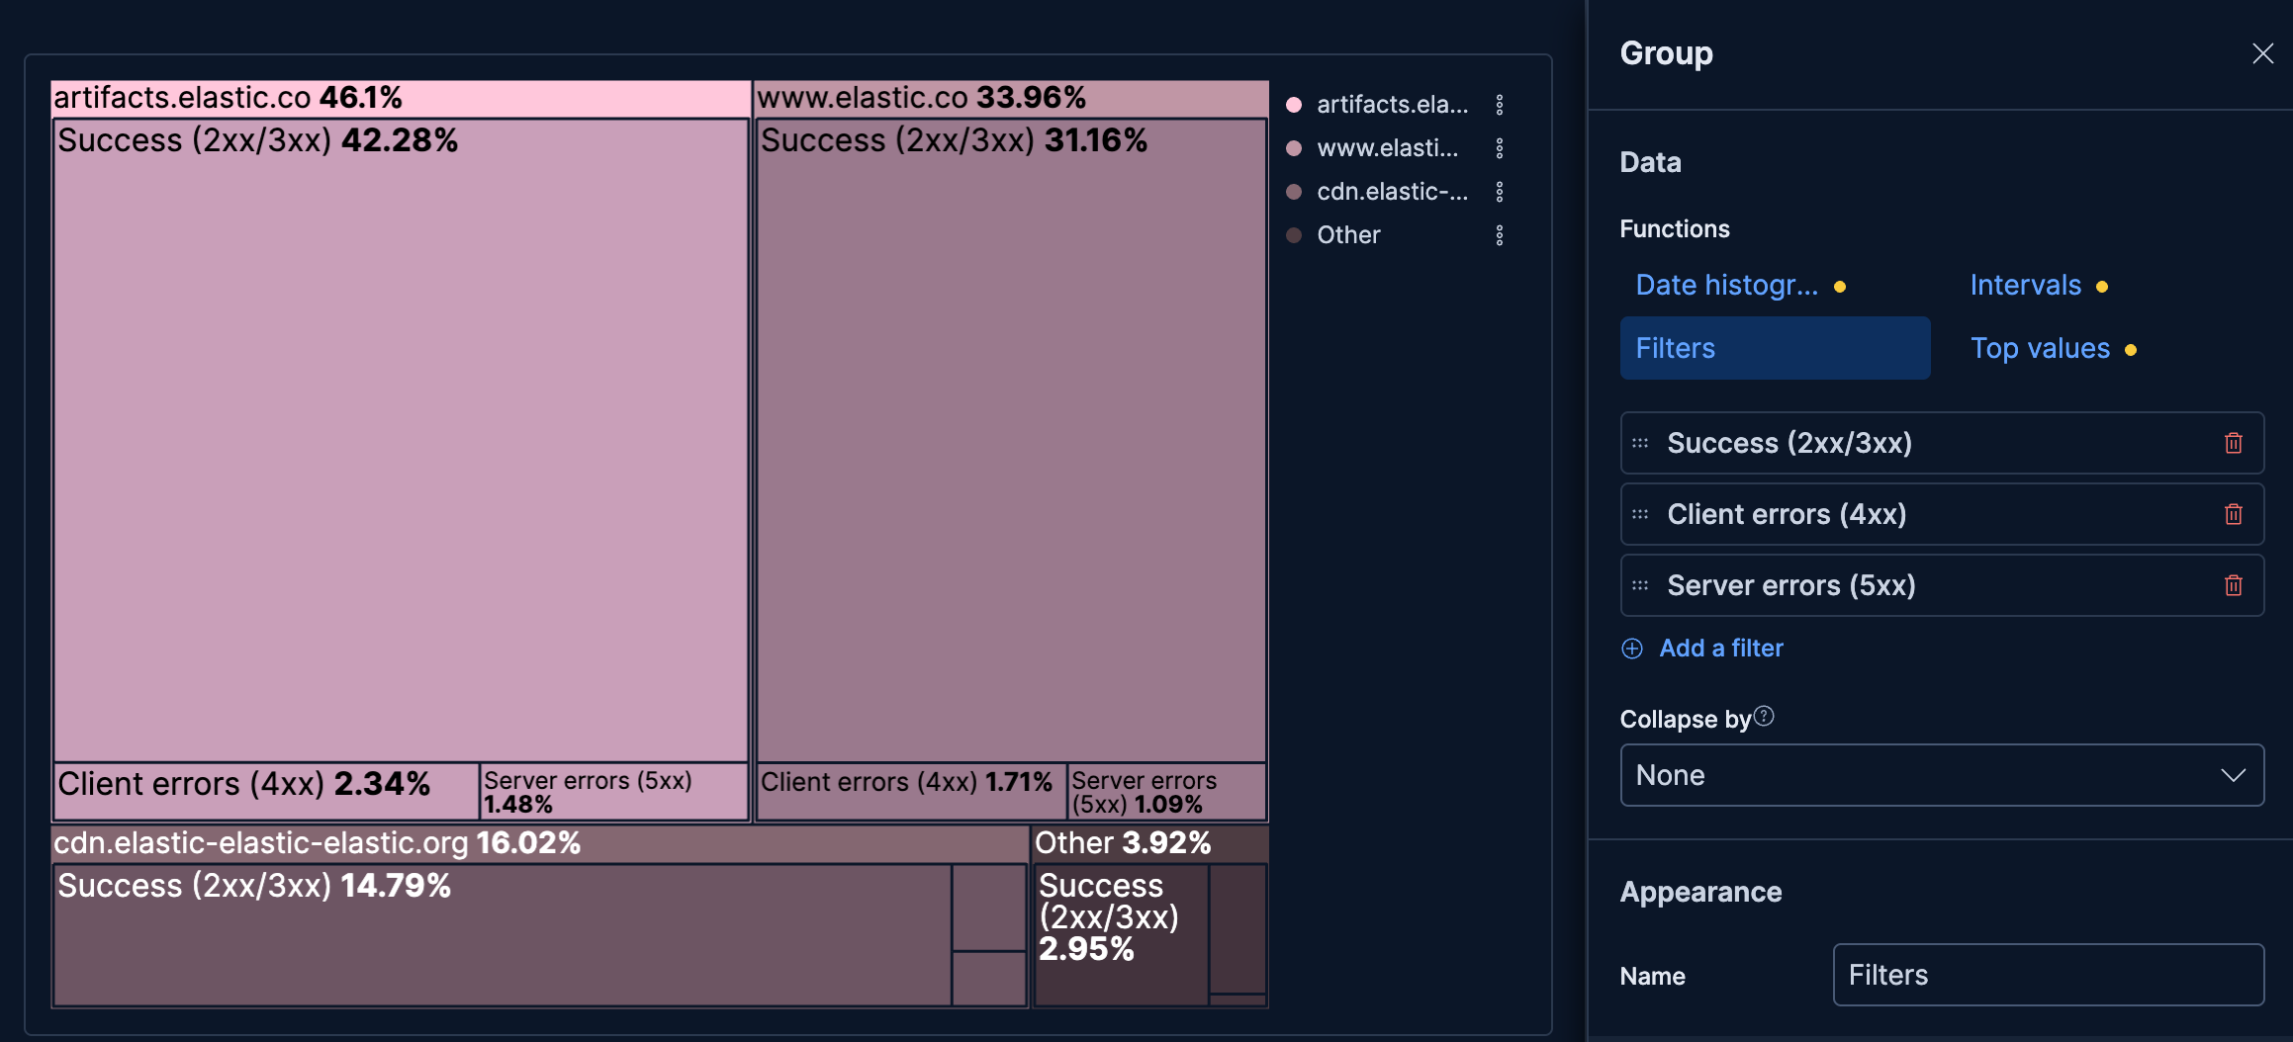Grab the drag handle on Client errors filter
The image size is (2293, 1042).
pos(1639,514)
